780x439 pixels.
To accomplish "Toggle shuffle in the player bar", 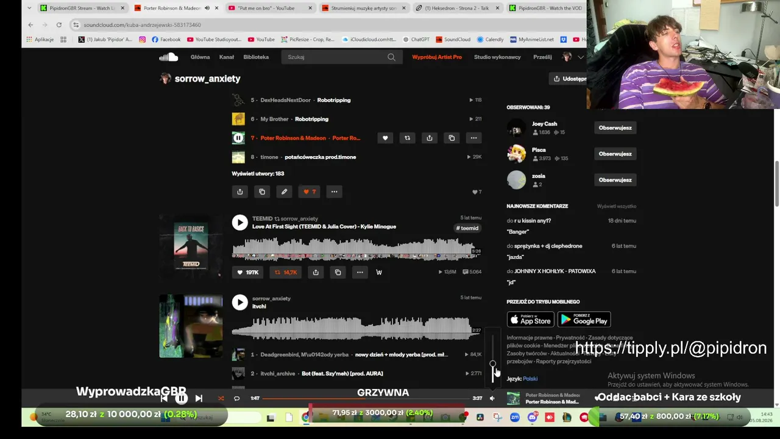I will click(x=221, y=398).
